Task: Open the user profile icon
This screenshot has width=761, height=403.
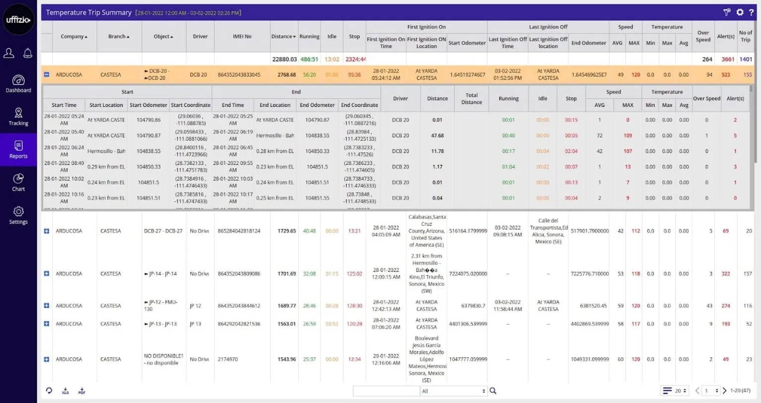Action: tap(9, 53)
